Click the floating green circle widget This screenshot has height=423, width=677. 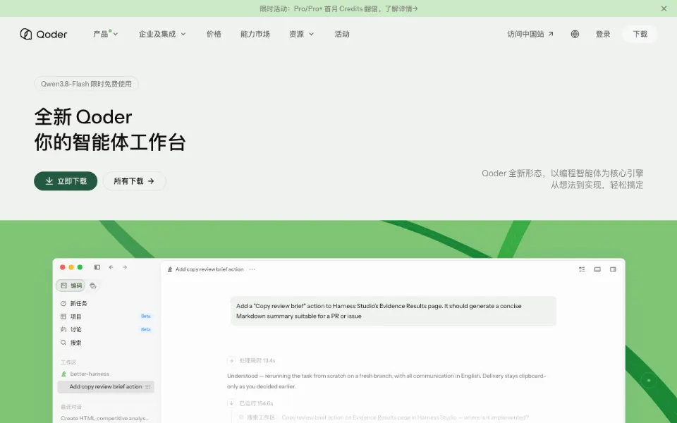pos(649,381)
